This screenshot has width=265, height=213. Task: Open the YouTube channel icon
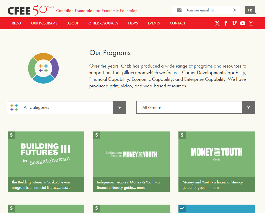pos(243,23)
